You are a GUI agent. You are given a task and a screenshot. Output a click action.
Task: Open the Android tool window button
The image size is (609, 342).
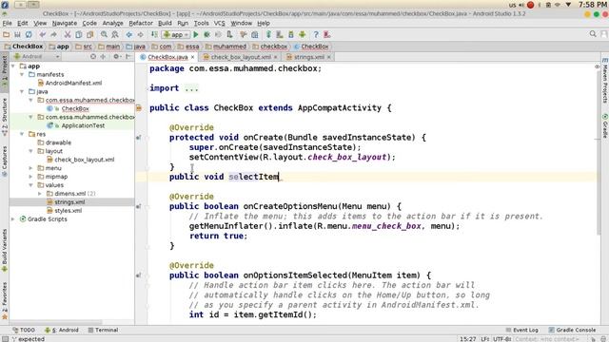pyautogui.click(x=61, y=330)
